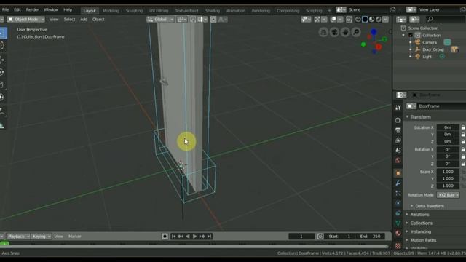Open the Object Mode dropdown
This screenshot has width=466, height=262.
pos(26,20)
